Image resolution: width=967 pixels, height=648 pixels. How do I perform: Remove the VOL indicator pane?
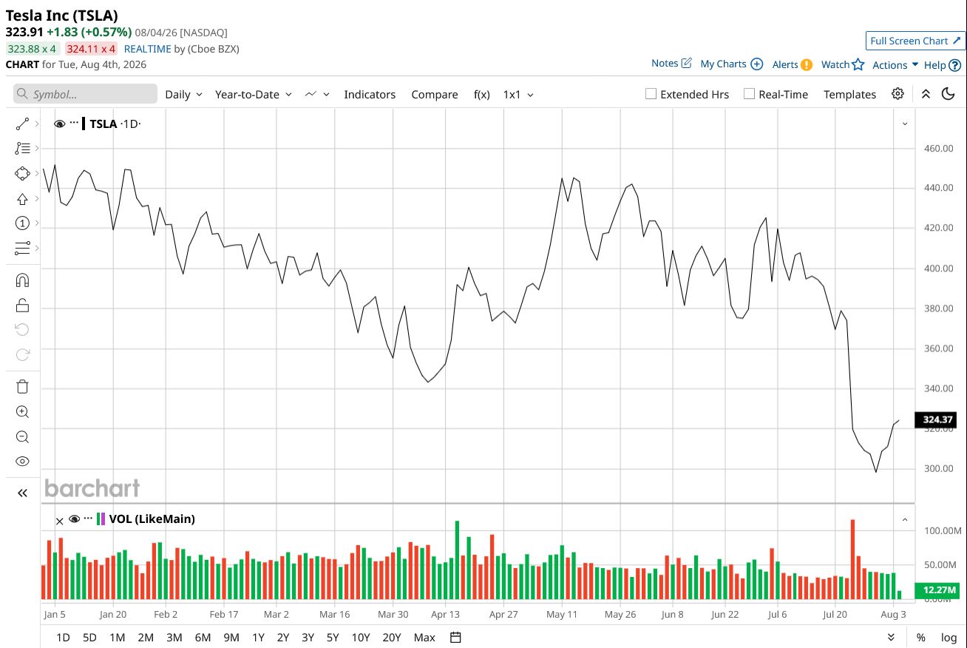coord(60,521)
